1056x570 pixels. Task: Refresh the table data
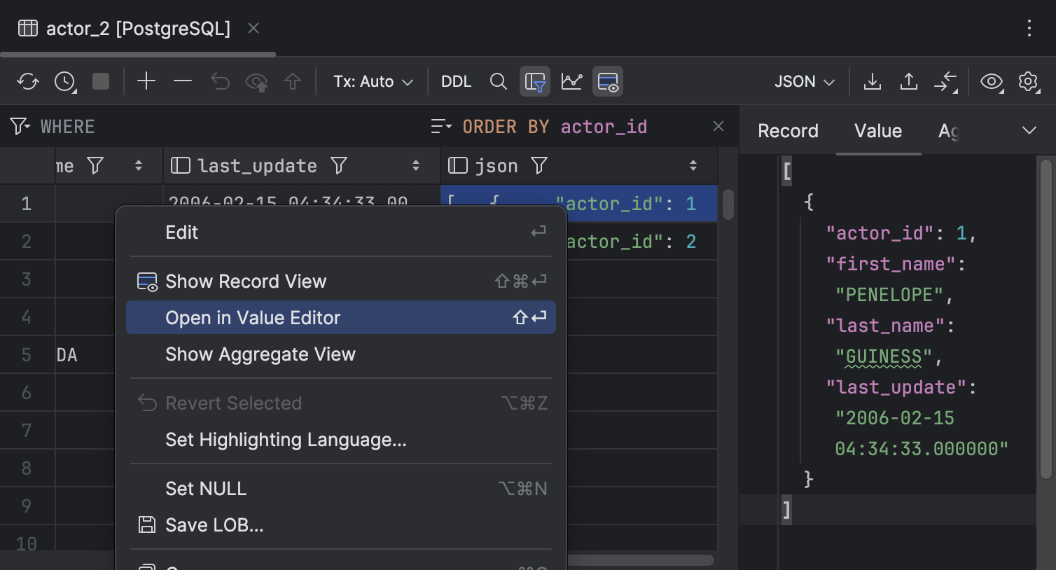click(28, 81)
